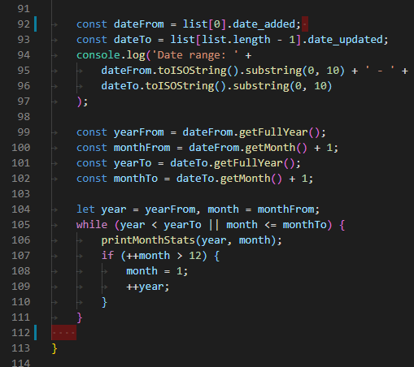Click the if keyword on line 107
Viewport: 414px width, 367px height.
[x=107, y=256]
